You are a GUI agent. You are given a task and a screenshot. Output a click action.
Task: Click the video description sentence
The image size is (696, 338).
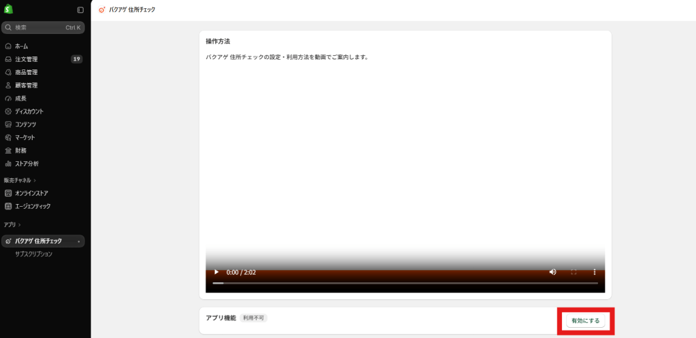(x=287, y=57)
